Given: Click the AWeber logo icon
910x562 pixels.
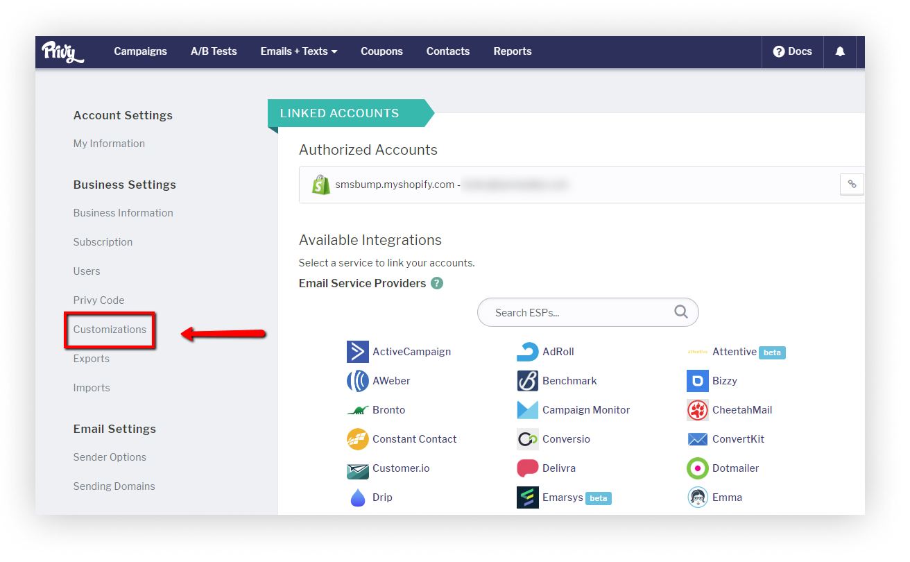Looking at the screenshot, I should 358,381.
